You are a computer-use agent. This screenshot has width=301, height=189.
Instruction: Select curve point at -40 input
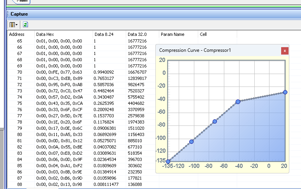pos(238,102)
